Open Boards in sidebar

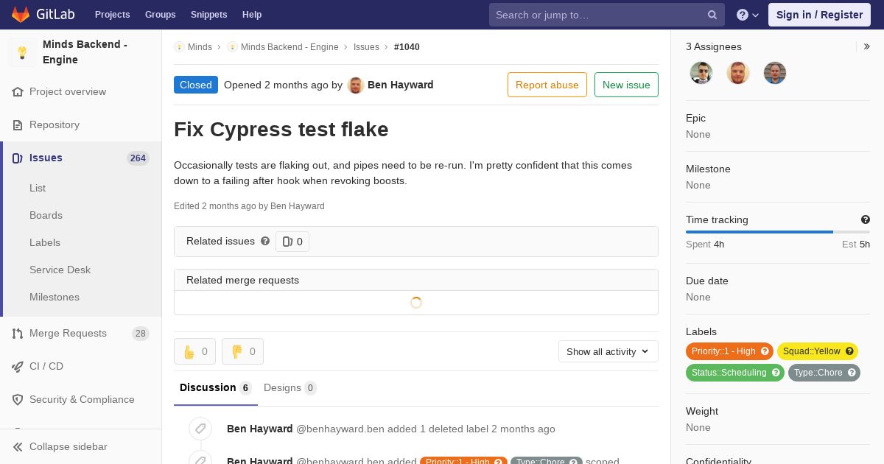pos(46,215)
